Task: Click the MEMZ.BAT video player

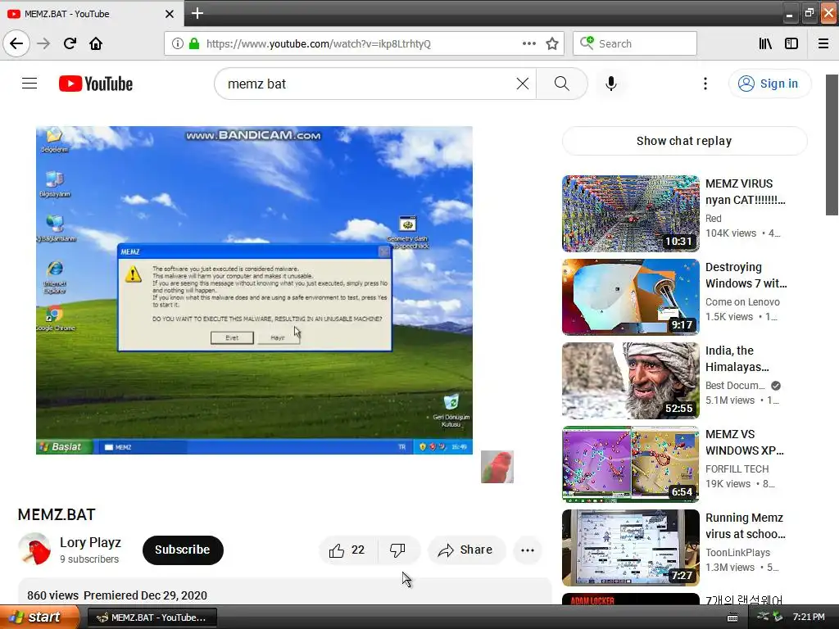Action: click(x=254, y=290)
